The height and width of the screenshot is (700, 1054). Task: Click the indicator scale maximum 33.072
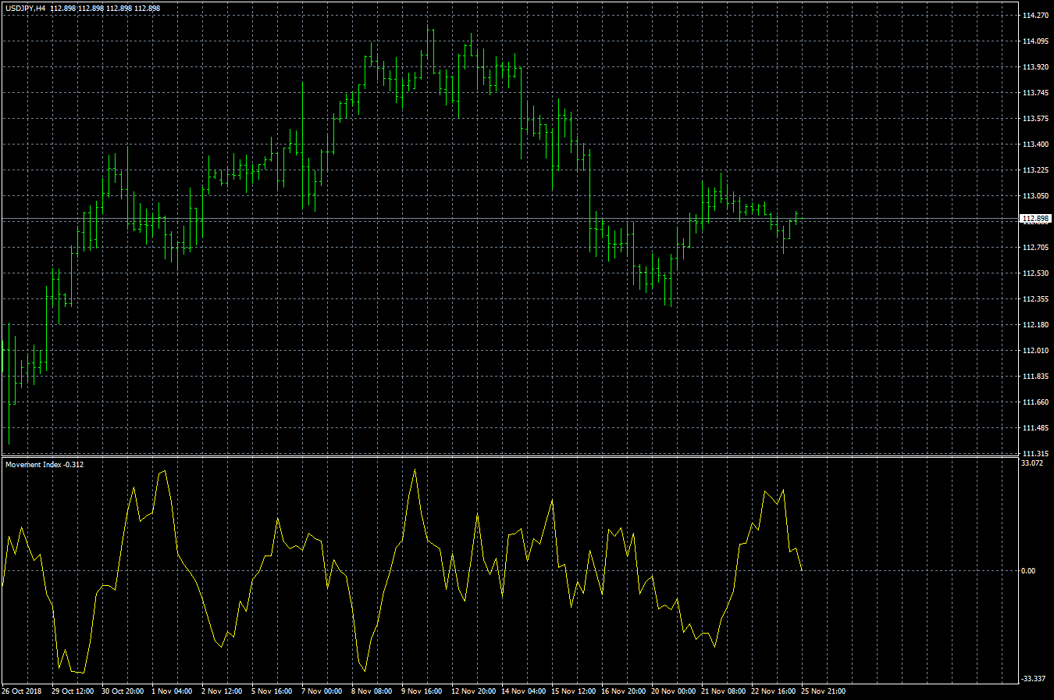coord(1032,463)
